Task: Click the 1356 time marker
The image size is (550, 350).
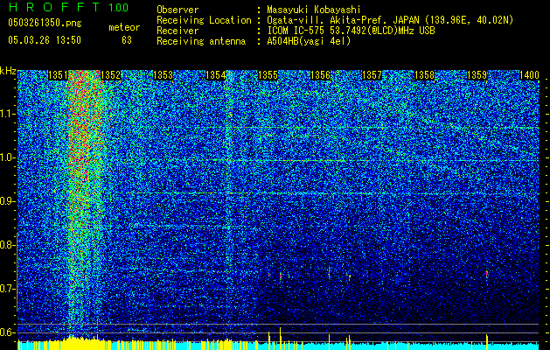Action: click(321, 75)
